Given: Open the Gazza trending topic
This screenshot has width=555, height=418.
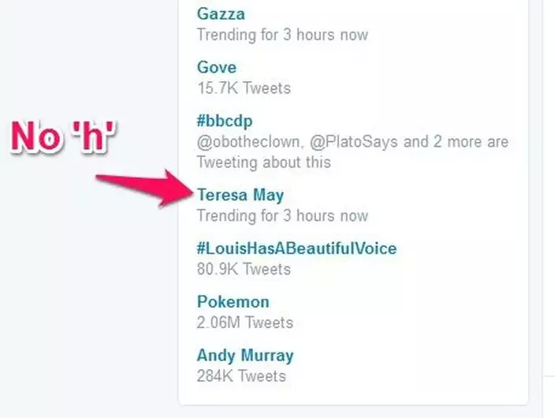Looking at the screenshot, I should 221,14.
